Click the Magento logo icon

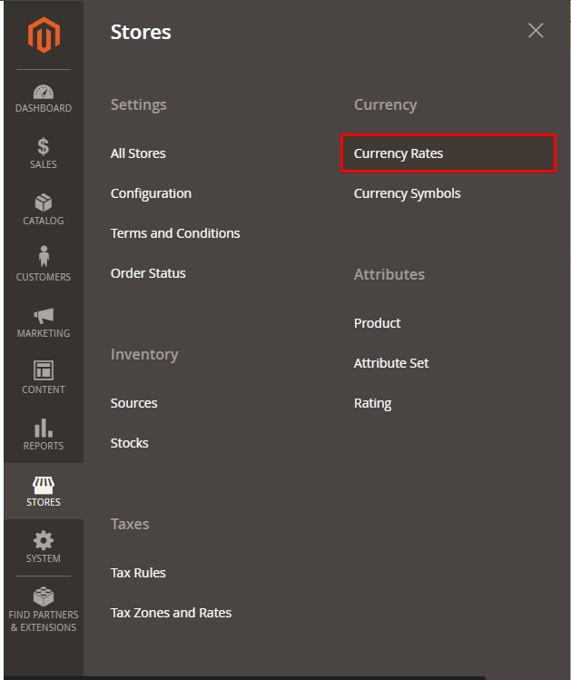(44, 34)
